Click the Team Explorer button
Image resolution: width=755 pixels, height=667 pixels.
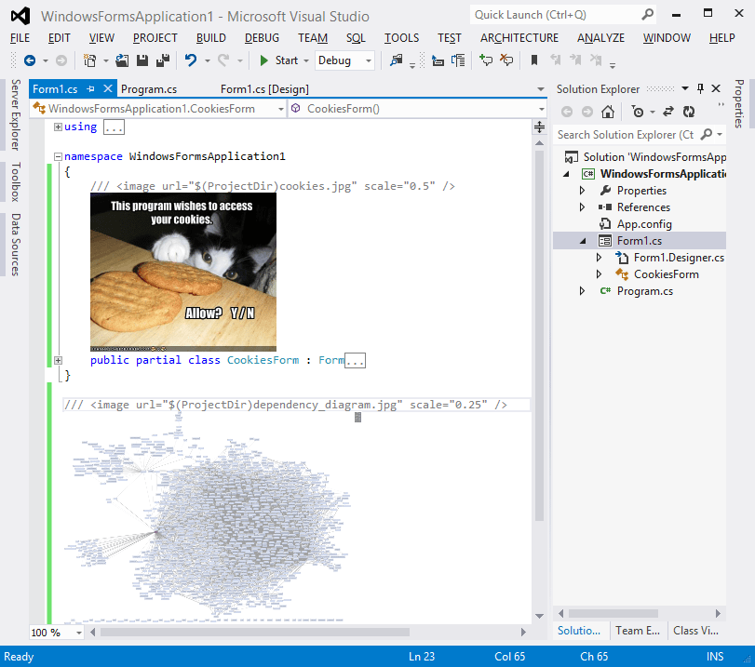(x=637, y=630)
